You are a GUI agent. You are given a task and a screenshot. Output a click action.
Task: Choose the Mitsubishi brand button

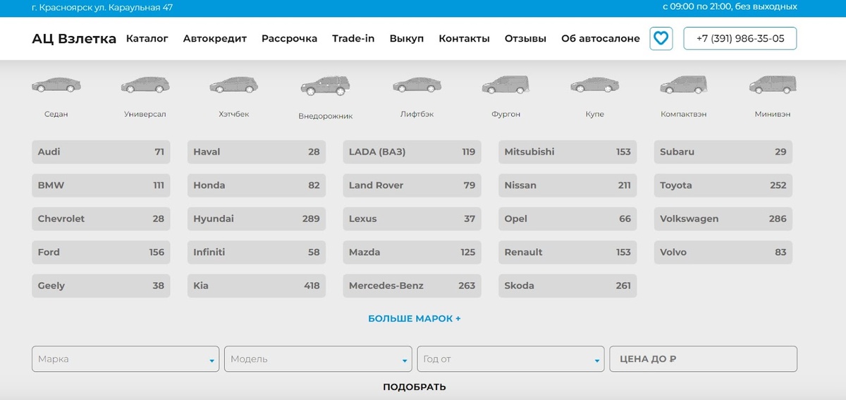(x=568, y=152)
